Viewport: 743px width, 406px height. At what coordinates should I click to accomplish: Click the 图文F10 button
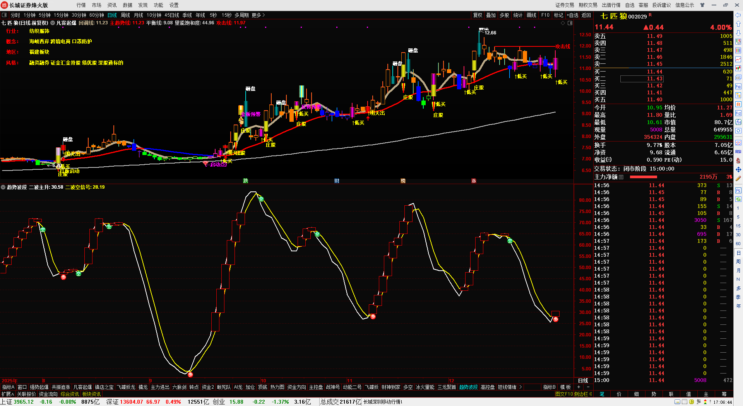click(x=564, y=394)
